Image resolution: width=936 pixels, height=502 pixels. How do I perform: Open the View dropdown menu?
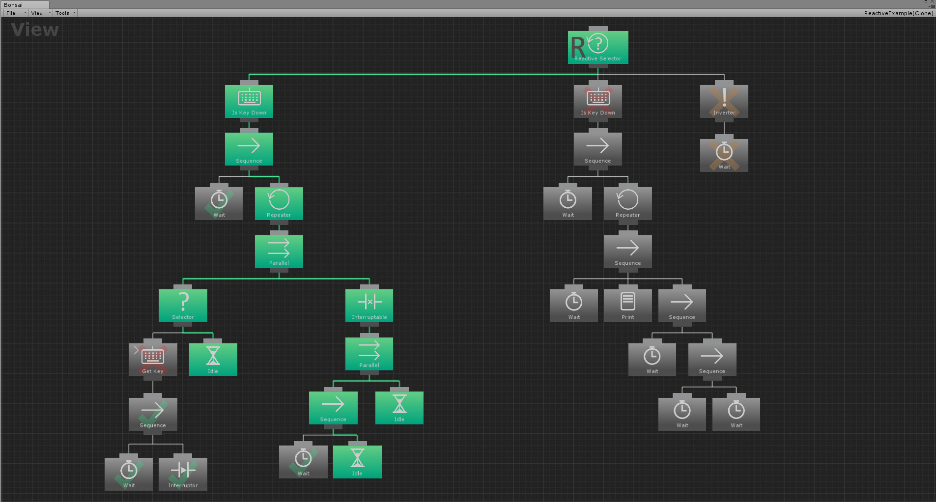pos(40,13)
